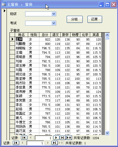
Task: Click the 英语 column header
Action: 96,35
